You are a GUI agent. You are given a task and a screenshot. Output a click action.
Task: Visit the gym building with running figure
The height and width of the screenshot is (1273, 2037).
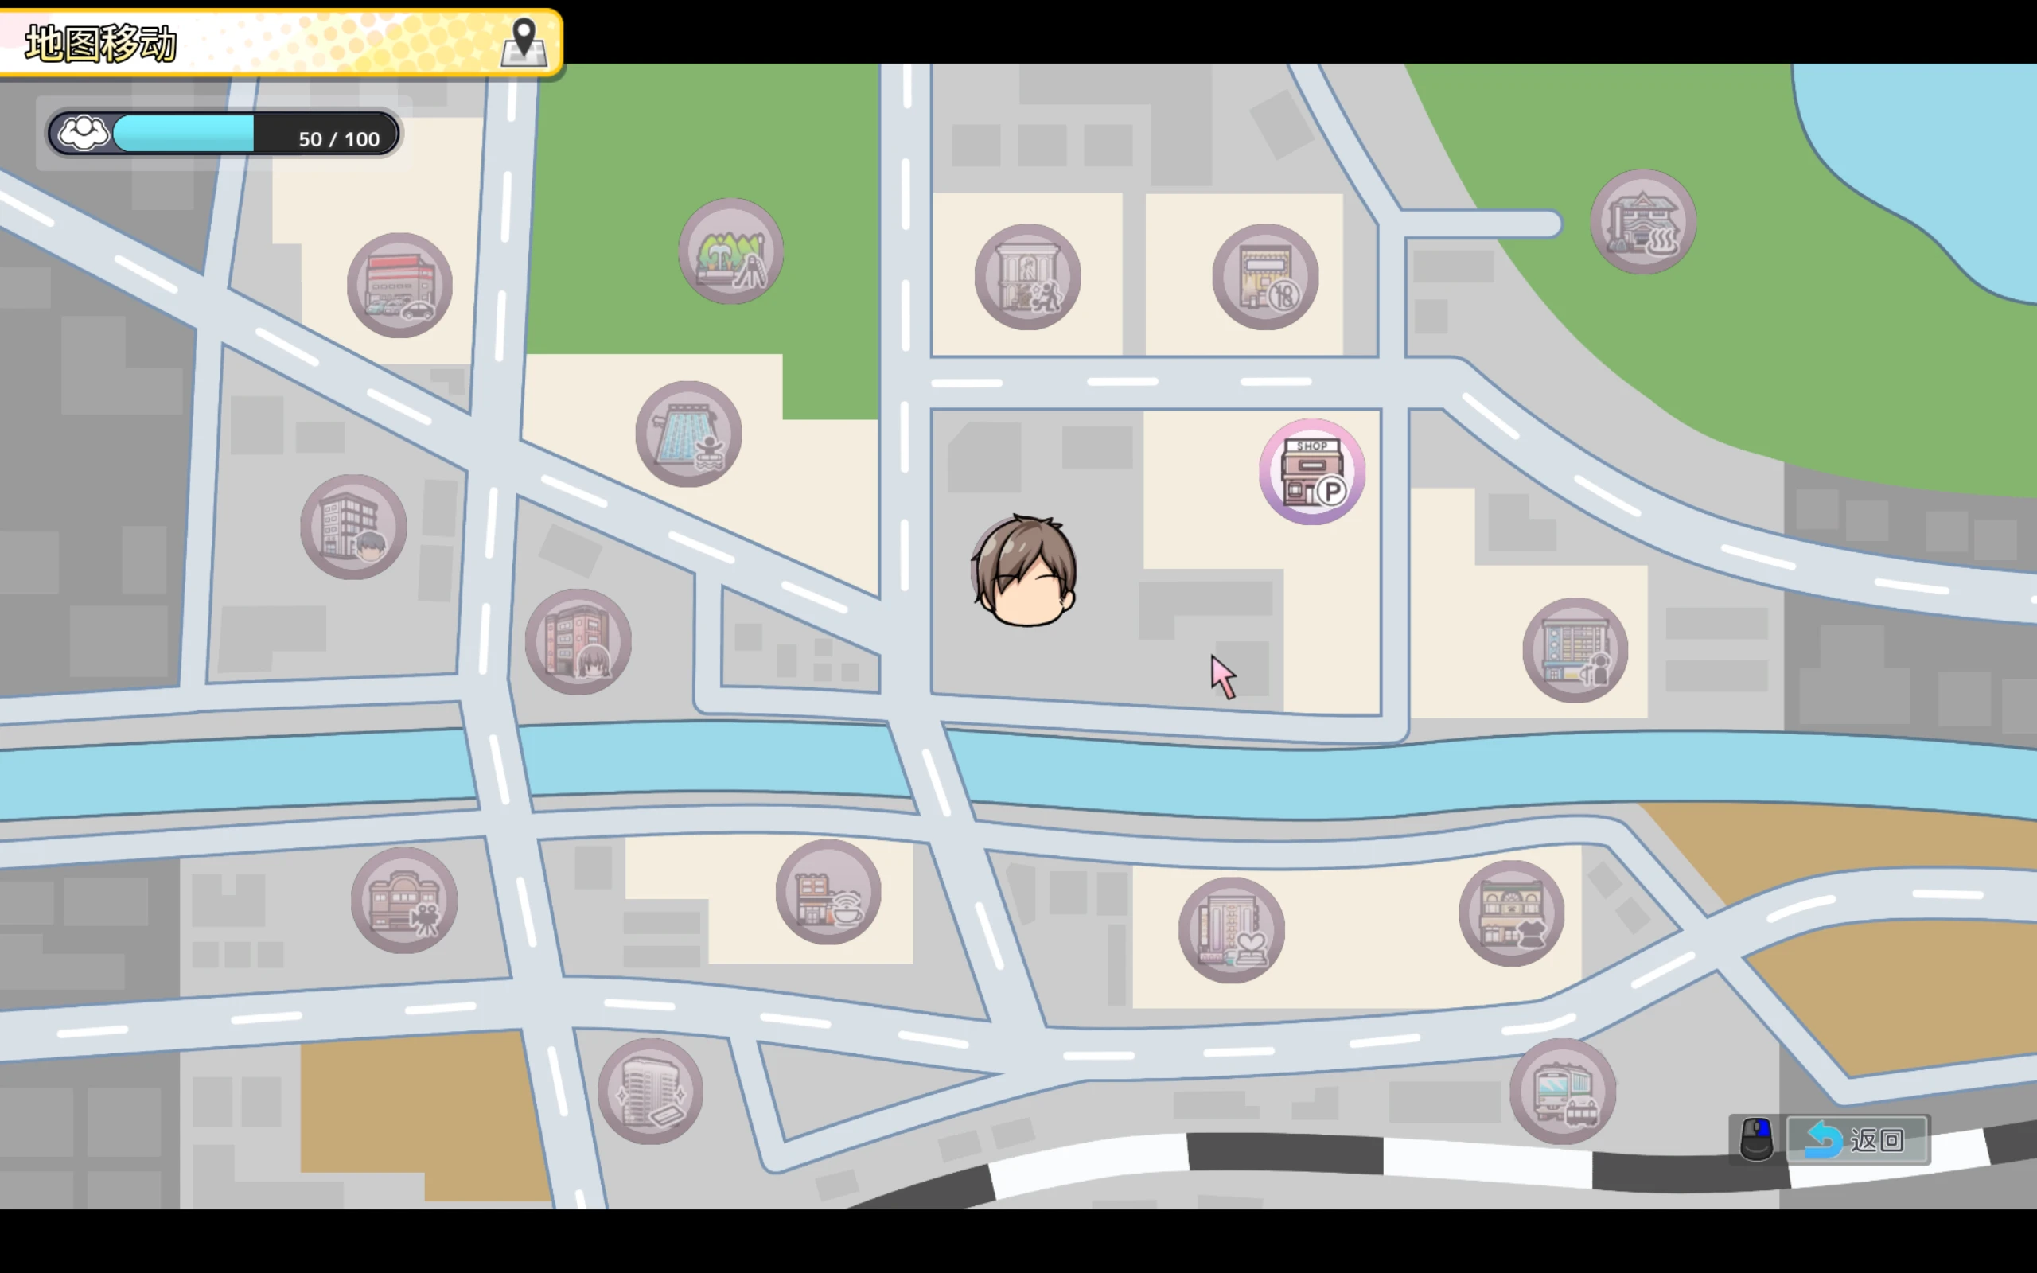[1028, 277]
